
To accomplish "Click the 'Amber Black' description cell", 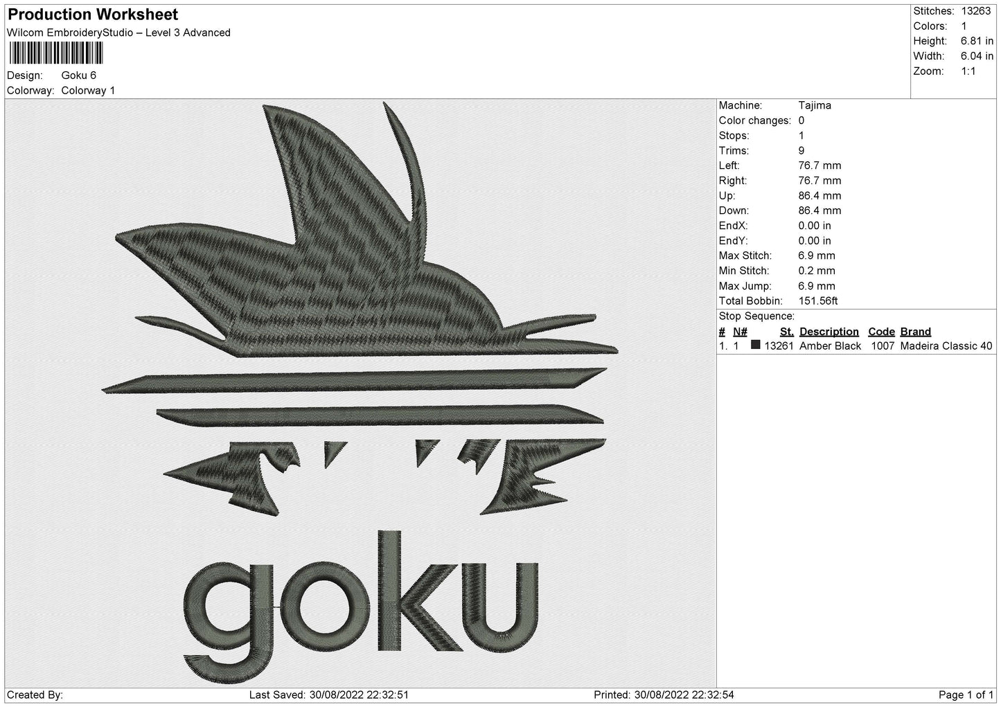I will click(x=830, y=346).
